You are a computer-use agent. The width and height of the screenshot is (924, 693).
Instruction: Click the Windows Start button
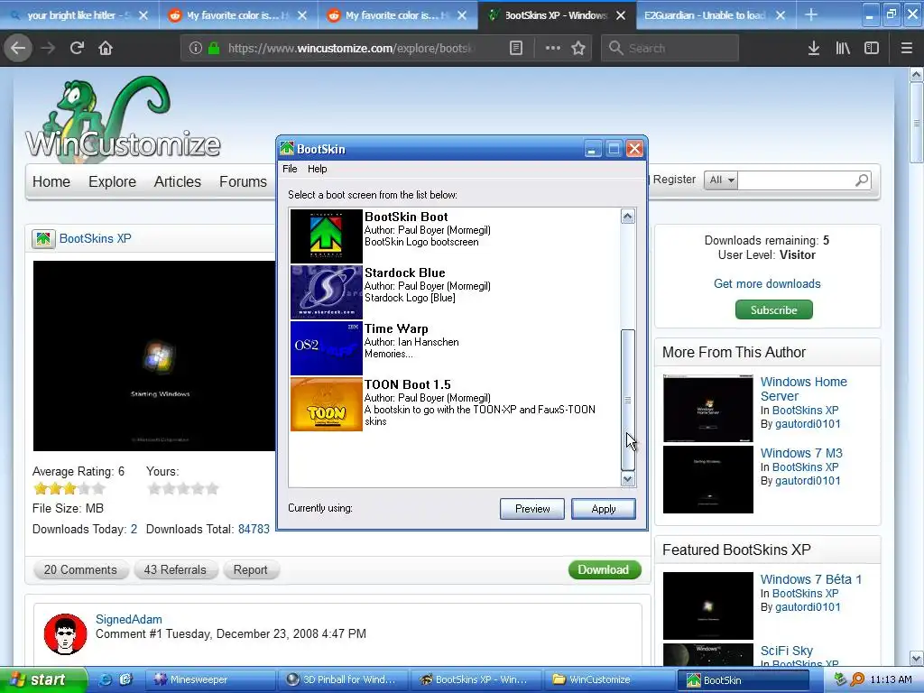[43, 679]
